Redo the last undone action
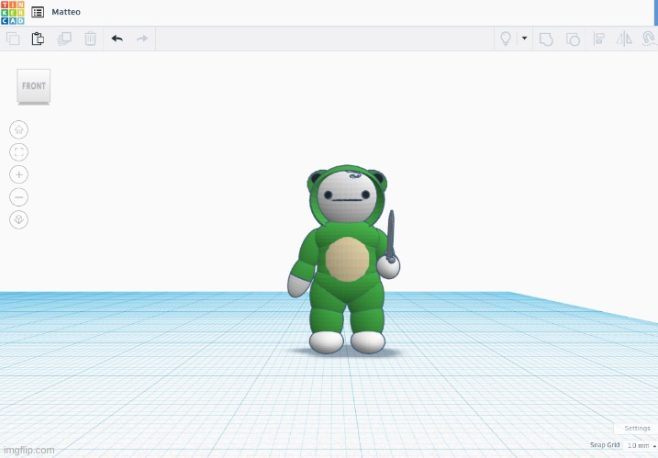The image size is (658, 458). tap(142, 39)
